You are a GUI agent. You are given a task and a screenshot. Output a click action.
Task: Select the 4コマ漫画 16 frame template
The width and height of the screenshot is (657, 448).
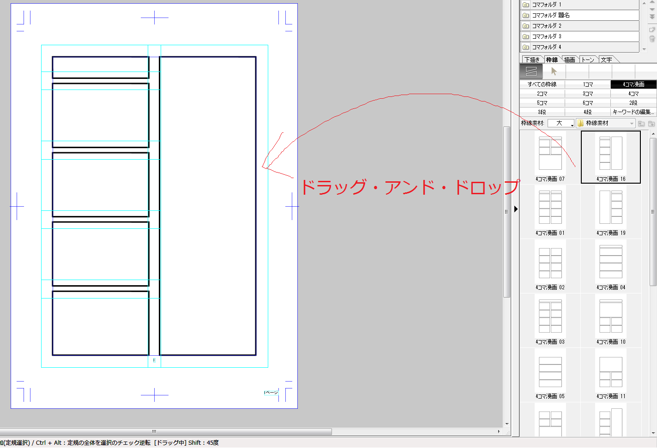611,157
